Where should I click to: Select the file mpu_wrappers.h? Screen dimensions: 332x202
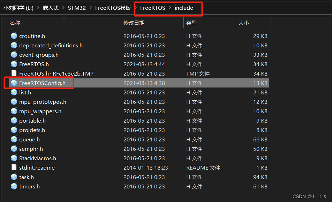tap(40, 111)
